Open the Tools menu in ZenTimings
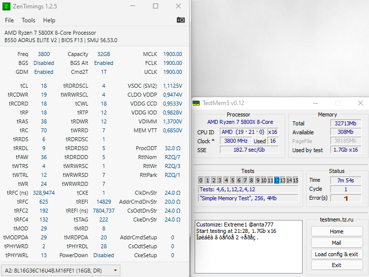The image size is (369, 277). point(28,20)
